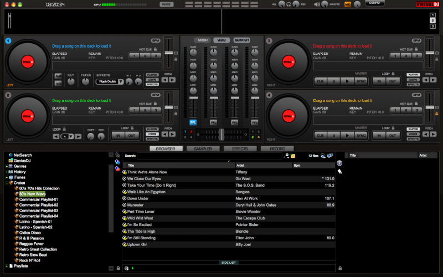Toggle PFL on mixer channel 1
Screen dimensions: 443x277
tap(193, 122)
